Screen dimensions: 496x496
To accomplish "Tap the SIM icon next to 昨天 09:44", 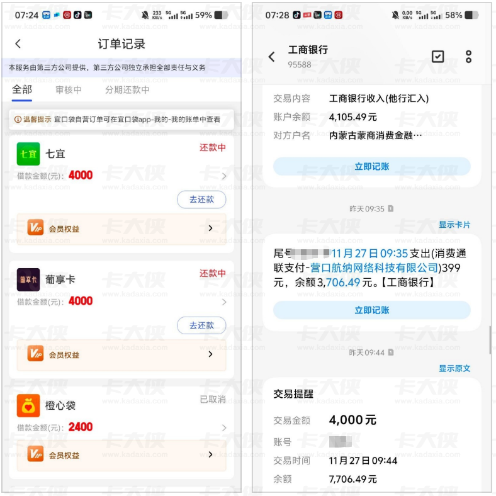I will click(x=391, y=352).
